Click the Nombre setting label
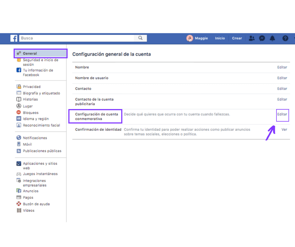The height and width of the screenshot is (247, 295). (82, 67)
